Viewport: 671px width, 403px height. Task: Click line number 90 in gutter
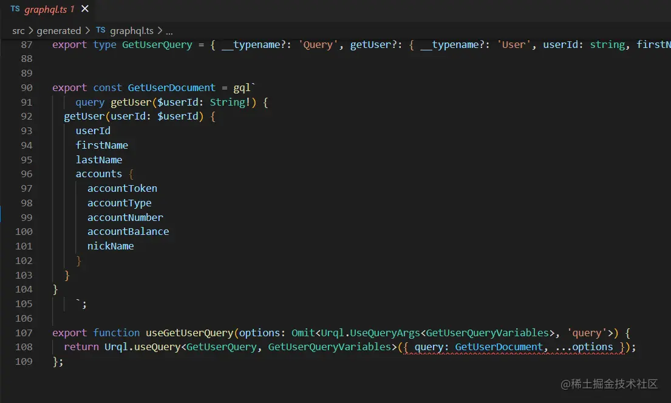point(27,88)
